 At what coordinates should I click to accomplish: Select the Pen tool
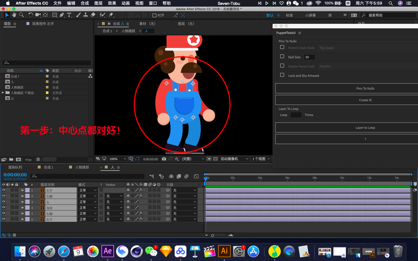[x=62, y=15]
